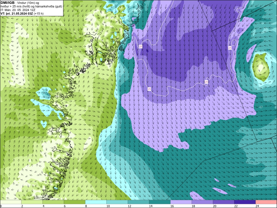Screen dimensions: 277x208
Task: Click the pale 0–2 m/s color legend swatch
Action: [11, 202]
